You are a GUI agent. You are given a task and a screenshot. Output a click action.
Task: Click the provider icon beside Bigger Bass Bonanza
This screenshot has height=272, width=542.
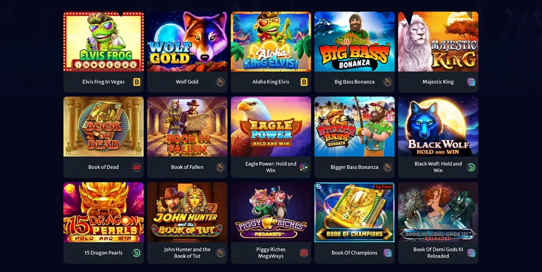pyautogui.click(x=388, y=167)
